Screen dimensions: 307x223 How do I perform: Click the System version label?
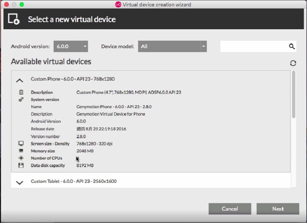[x=45, y=100]
